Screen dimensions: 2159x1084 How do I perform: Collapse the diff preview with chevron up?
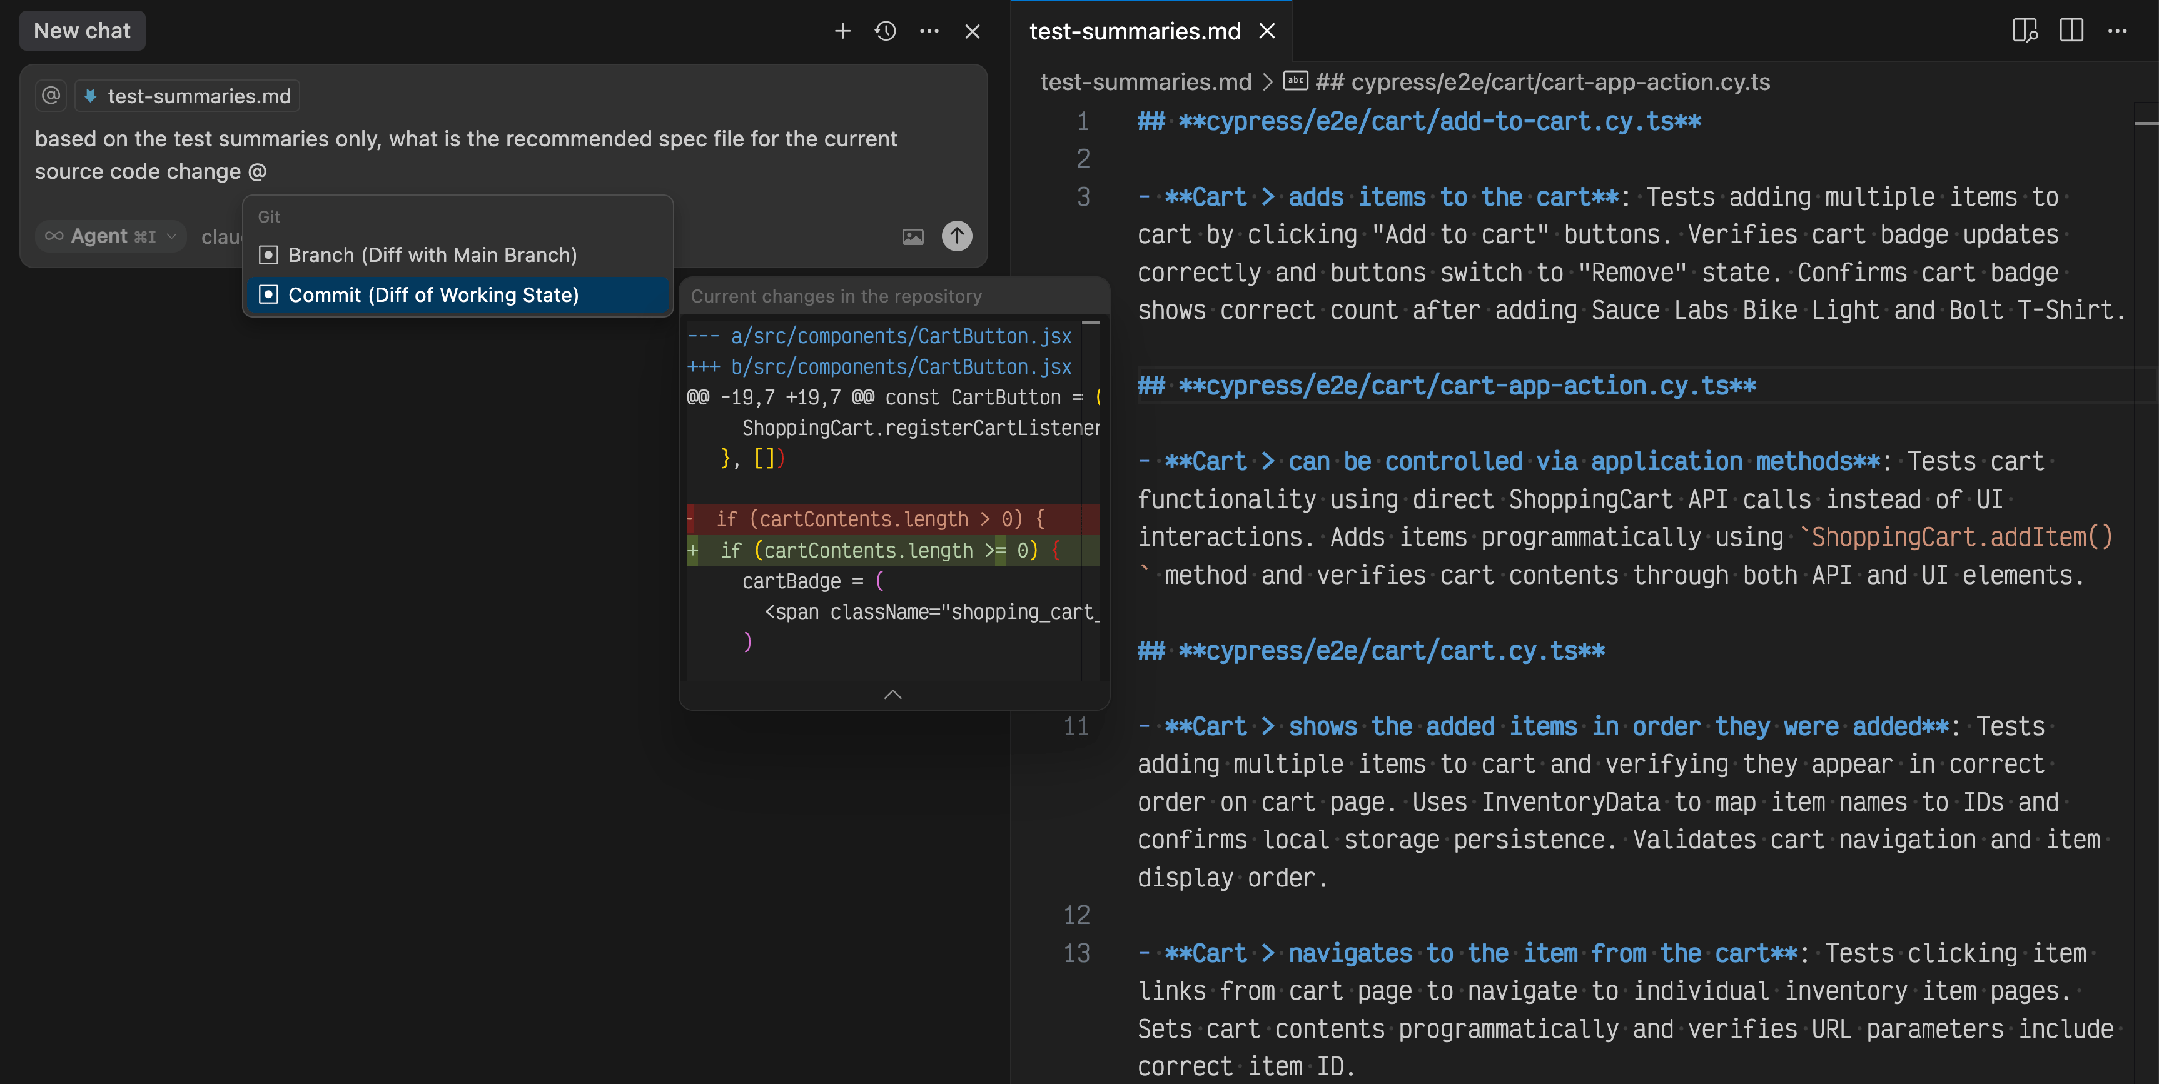(894, 695)
